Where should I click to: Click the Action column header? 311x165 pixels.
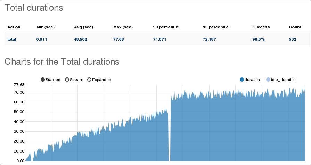pyautogui.click(x=14, y=27)
